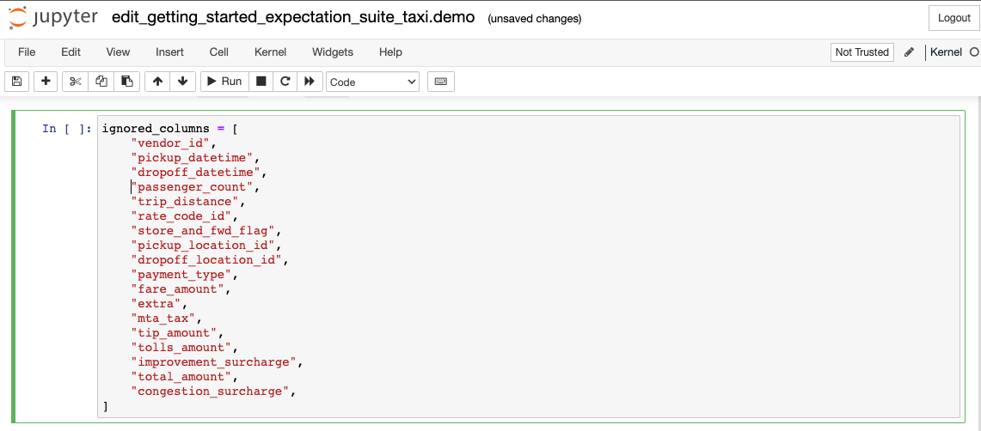Toggle the Not Trusted notebook status
This screenshot has width=981, height=431.
[x=861, y=52]
